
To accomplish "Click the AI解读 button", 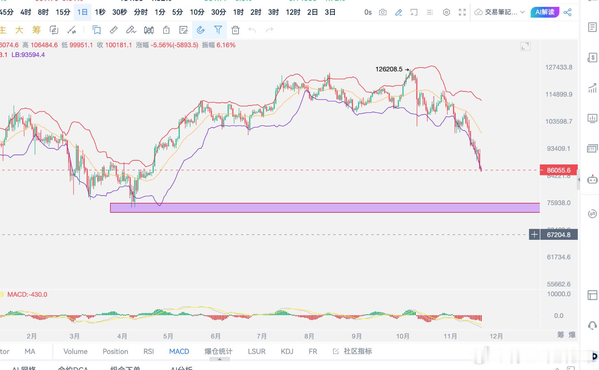I will click(545, 12).
